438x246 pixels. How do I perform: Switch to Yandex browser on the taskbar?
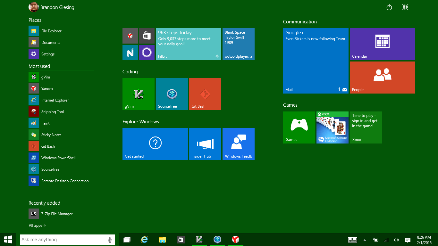point(236,240)
